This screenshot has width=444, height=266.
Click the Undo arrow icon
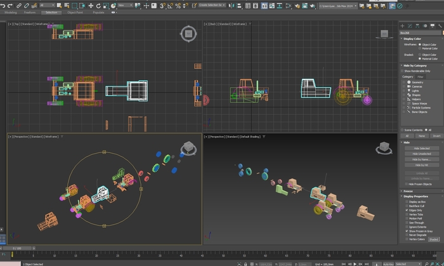pyautogui.click(x=4, y=5)
